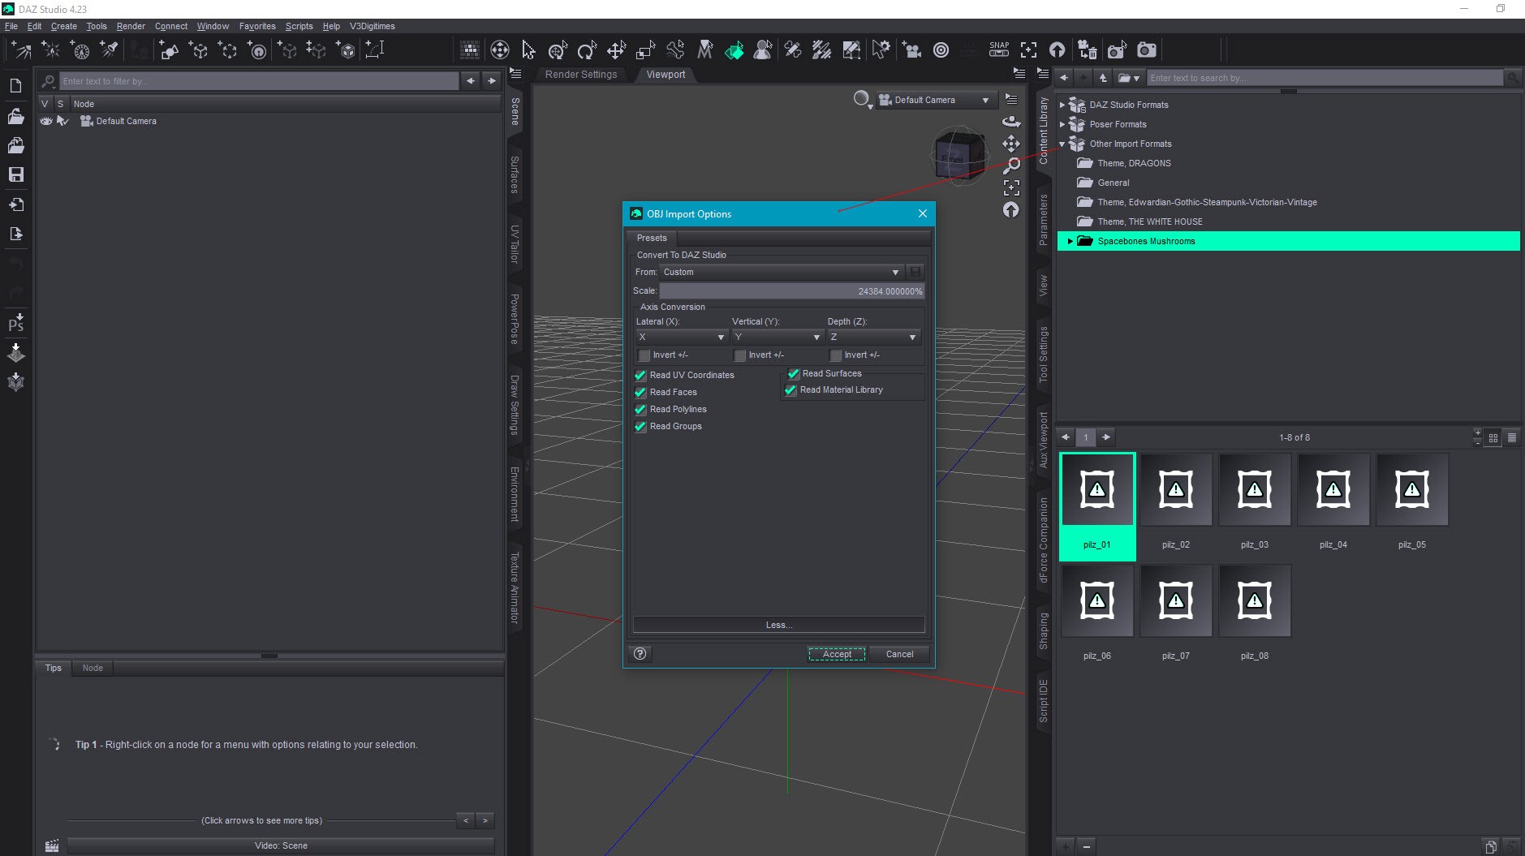Select the Universal manipulation tool
The height and width of the screenshot is (856, 1525).
[558, 50]
